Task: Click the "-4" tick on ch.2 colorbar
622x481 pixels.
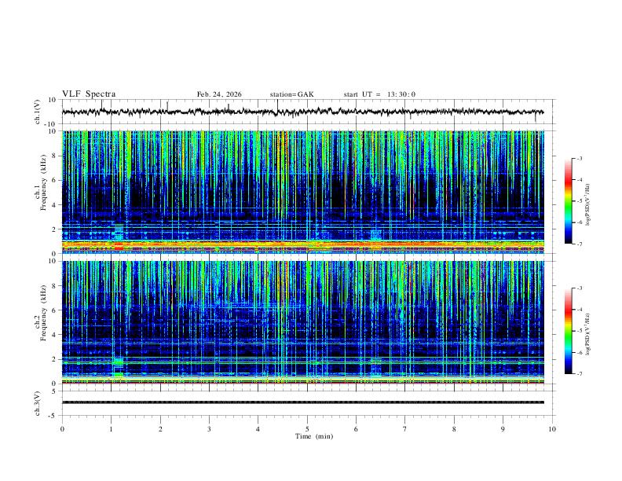Action: pos(580,310)
